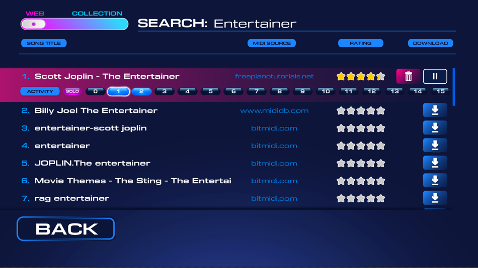Toggle channel 3 button
478x268 pixels.
(165, 91)
